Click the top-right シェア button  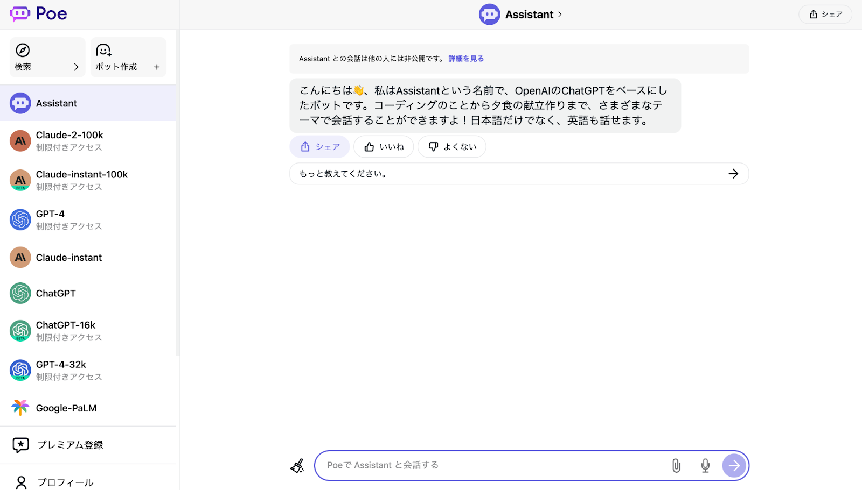pyautogui.click(x=825, y=15)
